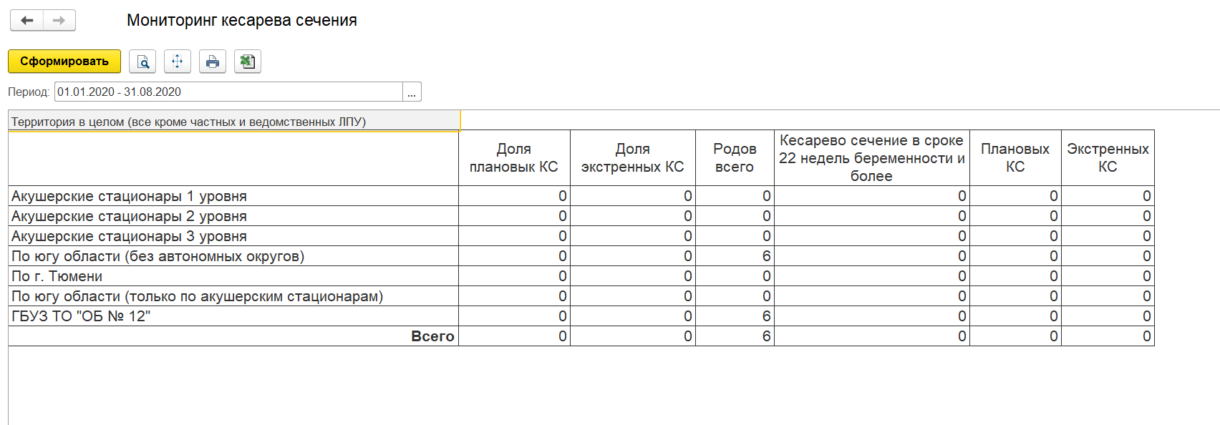The image size is (1220, 425).
Task: Open period picker with the ellipsis button
Action: (x=412, y=92)
